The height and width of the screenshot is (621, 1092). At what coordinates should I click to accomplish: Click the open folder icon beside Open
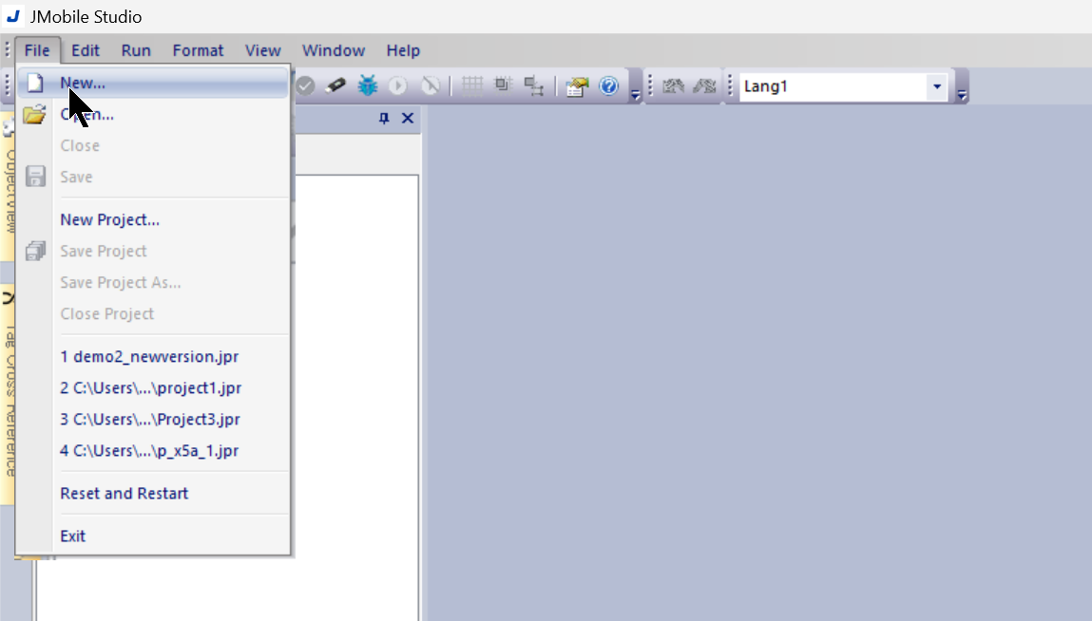pos(34,114)
